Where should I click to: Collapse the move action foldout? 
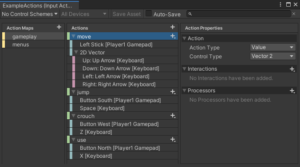74,36
